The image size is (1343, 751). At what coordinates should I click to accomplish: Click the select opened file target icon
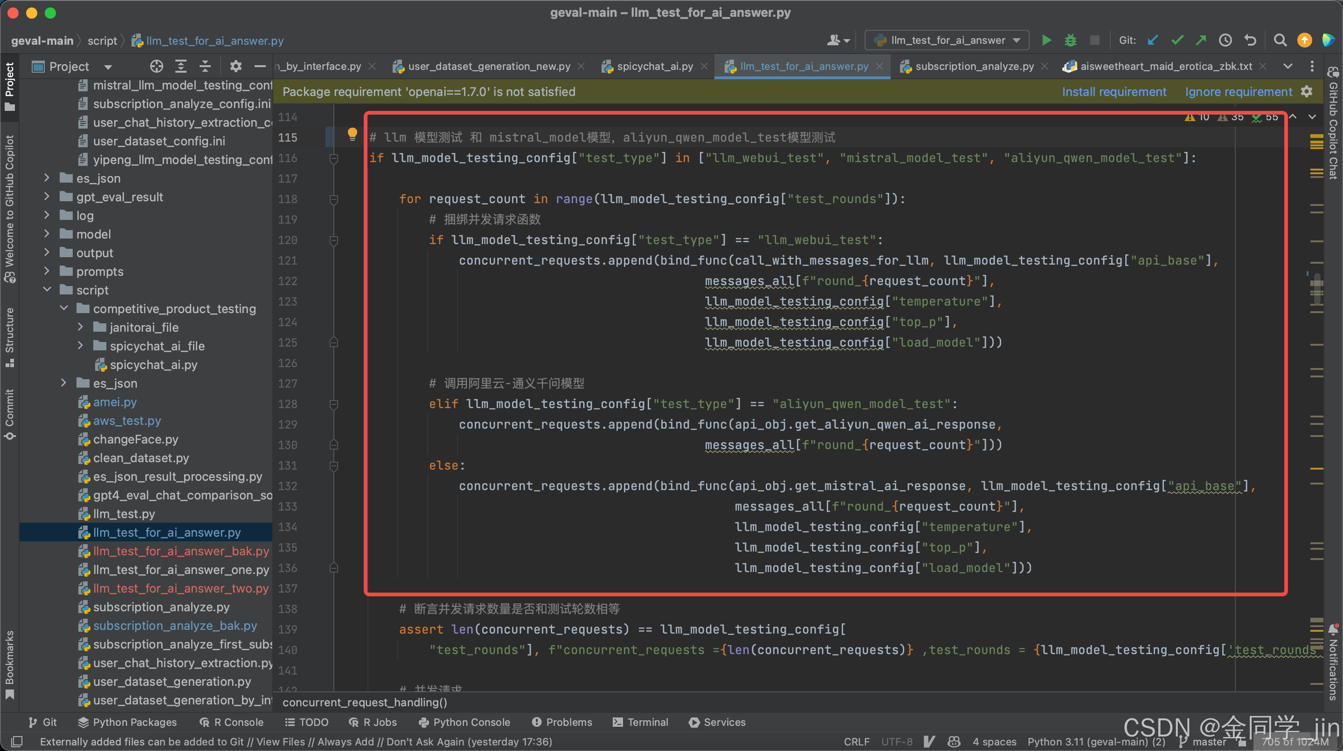coord(156,66)
